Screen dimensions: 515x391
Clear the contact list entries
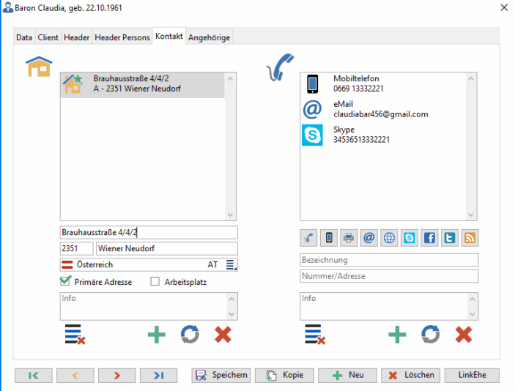315,335
